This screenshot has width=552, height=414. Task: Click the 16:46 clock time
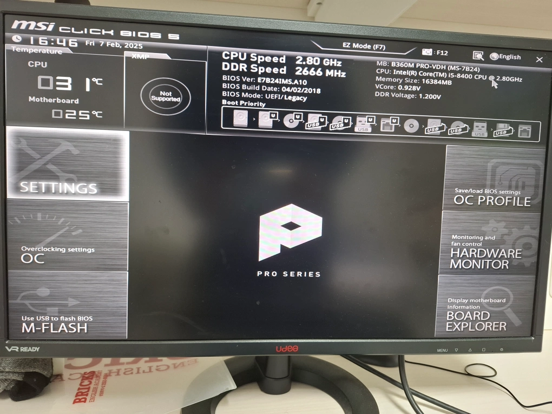pyautogui.click(x=53, y=41)
